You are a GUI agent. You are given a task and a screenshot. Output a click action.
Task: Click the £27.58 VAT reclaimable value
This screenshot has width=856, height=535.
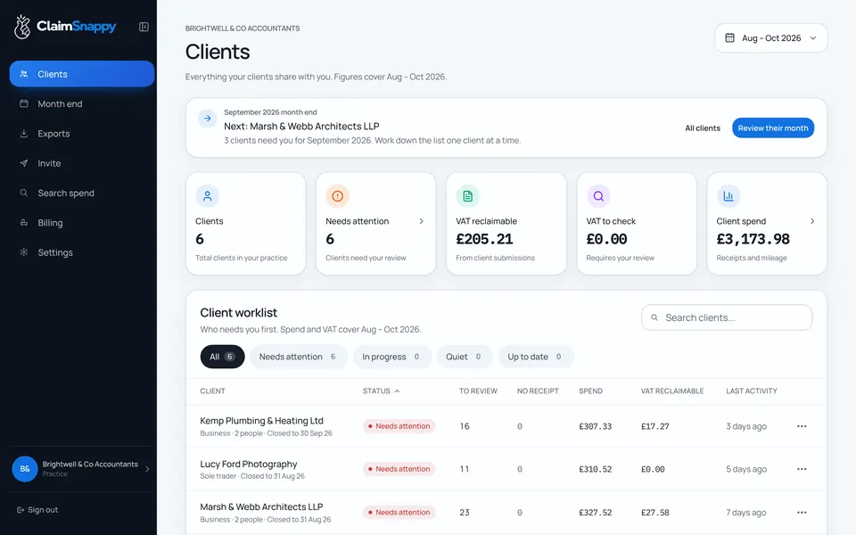pos(655,513)
